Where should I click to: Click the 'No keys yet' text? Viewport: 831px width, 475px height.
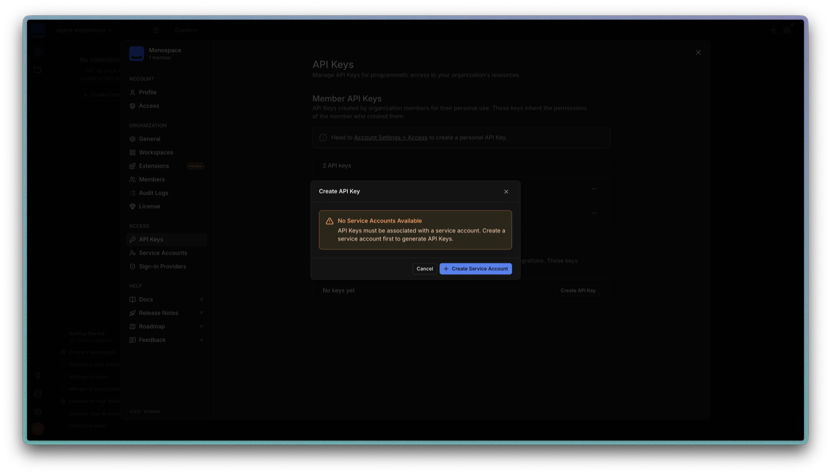point(339,291)
